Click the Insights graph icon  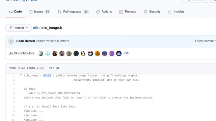(x=170, y=12)
